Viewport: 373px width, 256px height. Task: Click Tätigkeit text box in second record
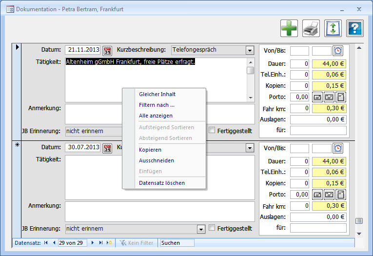[160, 177]
